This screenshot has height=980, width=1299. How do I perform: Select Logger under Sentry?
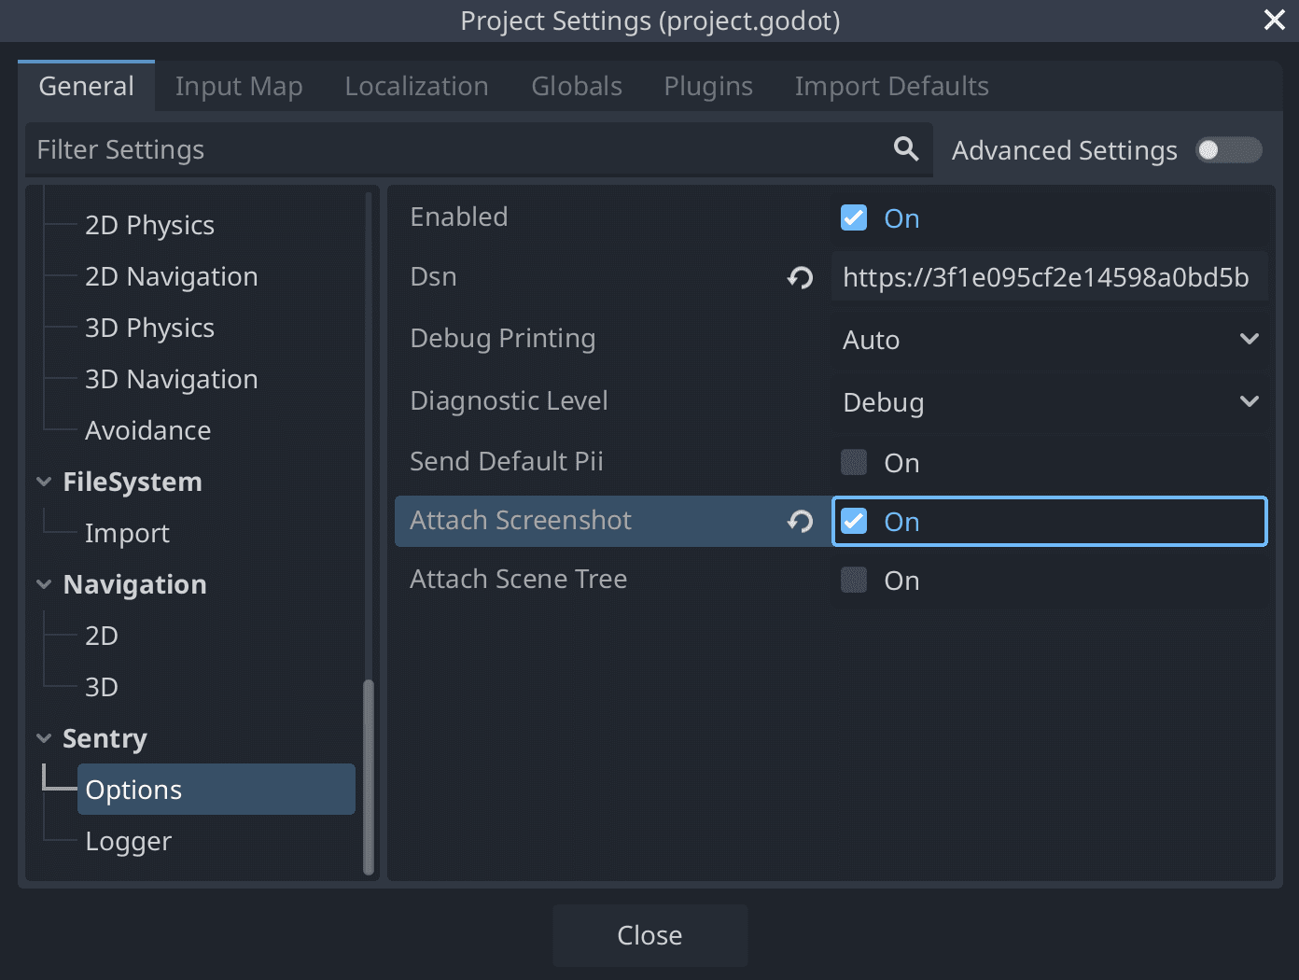[128, 840]
